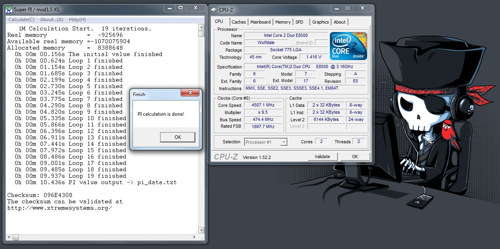Switch to the Graphics tab
Viewport: 500px width, 249px height.
[x=321, y=22]
